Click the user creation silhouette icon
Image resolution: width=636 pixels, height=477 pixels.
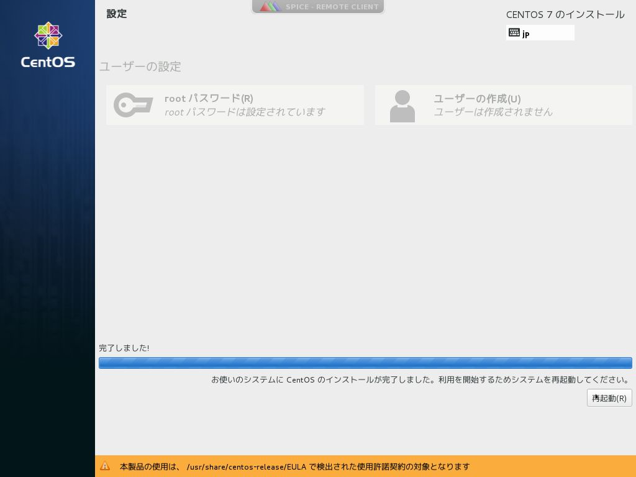point(402,106)
